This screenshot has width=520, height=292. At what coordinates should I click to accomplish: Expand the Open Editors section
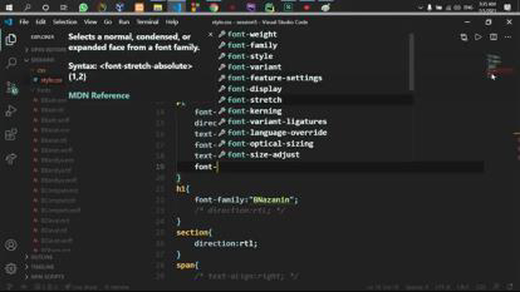[45, 49]
